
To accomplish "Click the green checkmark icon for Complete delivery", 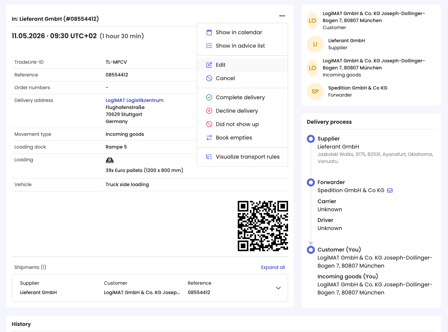I will click(209, 98).
